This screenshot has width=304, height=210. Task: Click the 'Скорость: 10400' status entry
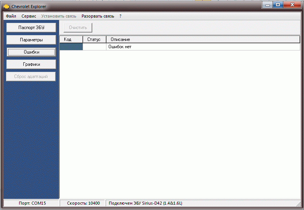click(x=83, y=203)
